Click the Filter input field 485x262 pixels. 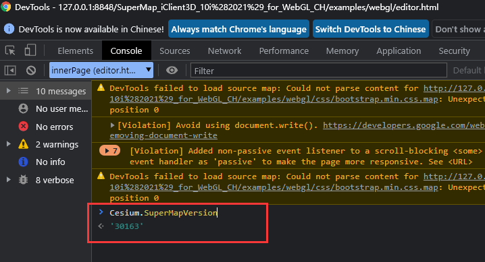[x=319, y=71]
